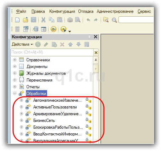Screen dimensions: 161x151
Task: Start debugging with the play icon
Action: click(x=54, y=29)
